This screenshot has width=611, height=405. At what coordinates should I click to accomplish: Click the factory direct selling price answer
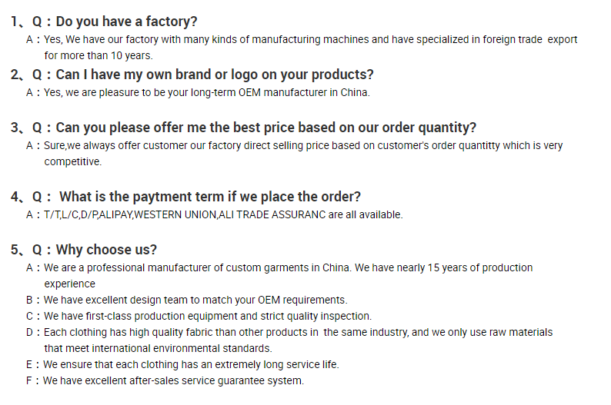[x=302, y=145]
